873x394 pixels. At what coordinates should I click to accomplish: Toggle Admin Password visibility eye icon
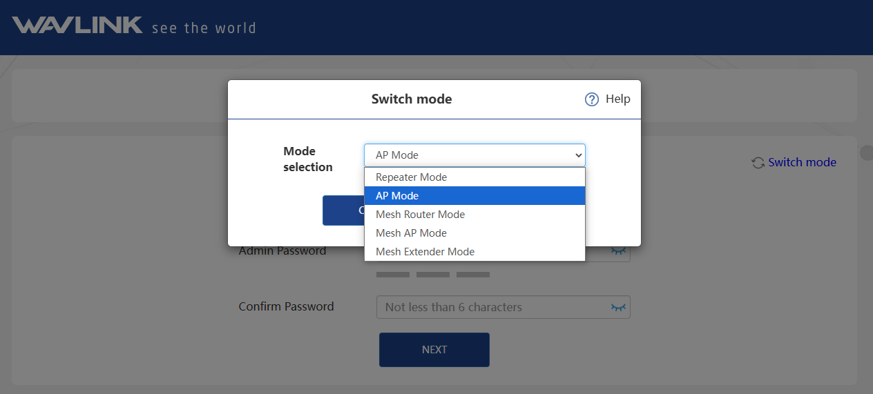tap(618, 253)
